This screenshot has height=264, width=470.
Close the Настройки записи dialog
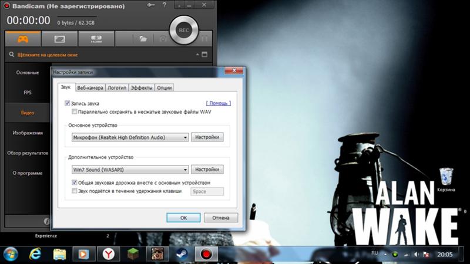[234, 70]
